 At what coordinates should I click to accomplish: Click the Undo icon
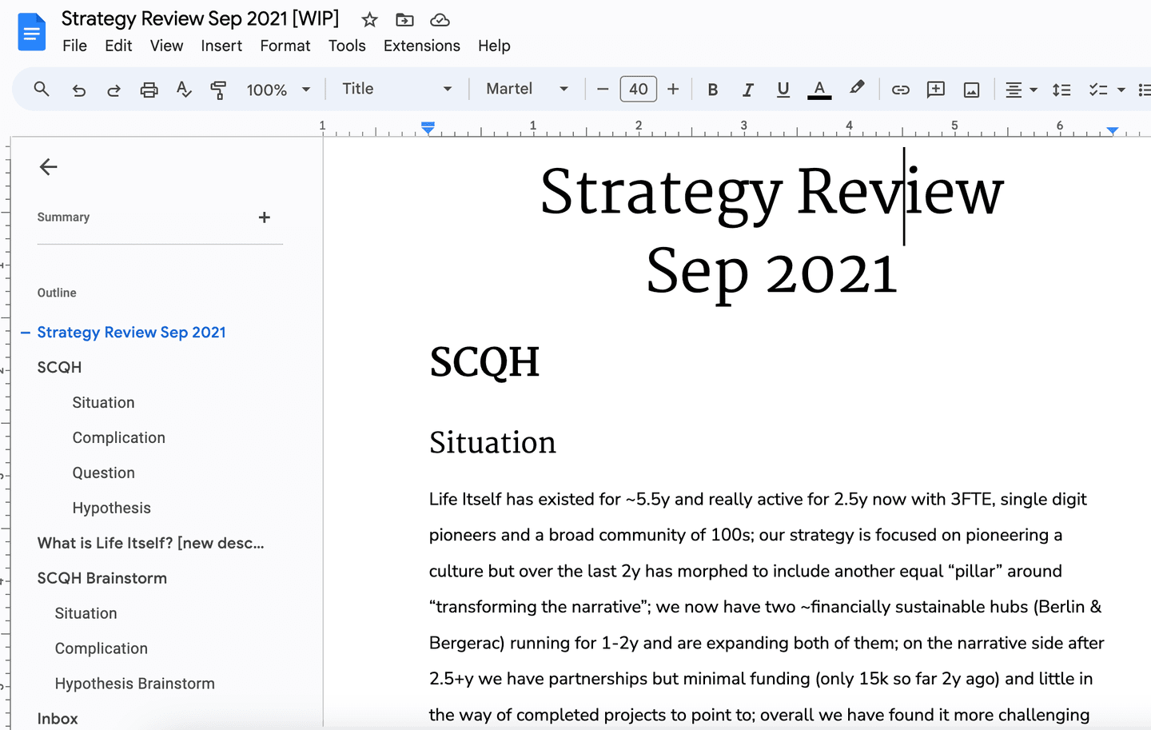tap(78, 90)
